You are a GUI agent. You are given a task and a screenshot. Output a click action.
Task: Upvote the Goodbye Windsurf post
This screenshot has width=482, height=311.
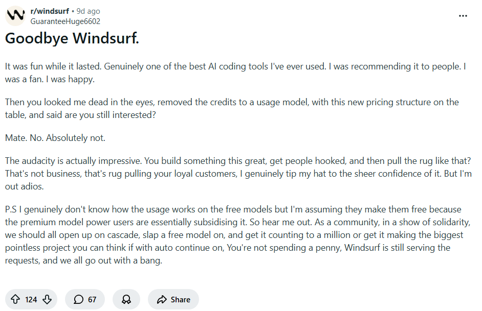[x=16, y=299]
